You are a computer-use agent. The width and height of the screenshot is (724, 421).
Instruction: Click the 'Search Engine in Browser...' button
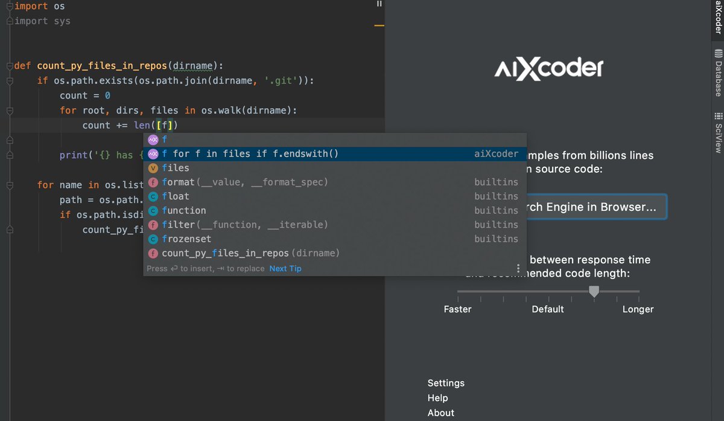point(596,207)
